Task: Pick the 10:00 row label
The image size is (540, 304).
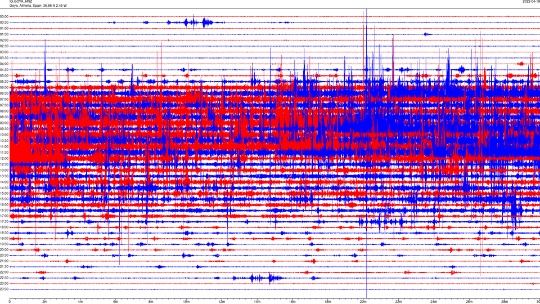Action: point(4,135)
